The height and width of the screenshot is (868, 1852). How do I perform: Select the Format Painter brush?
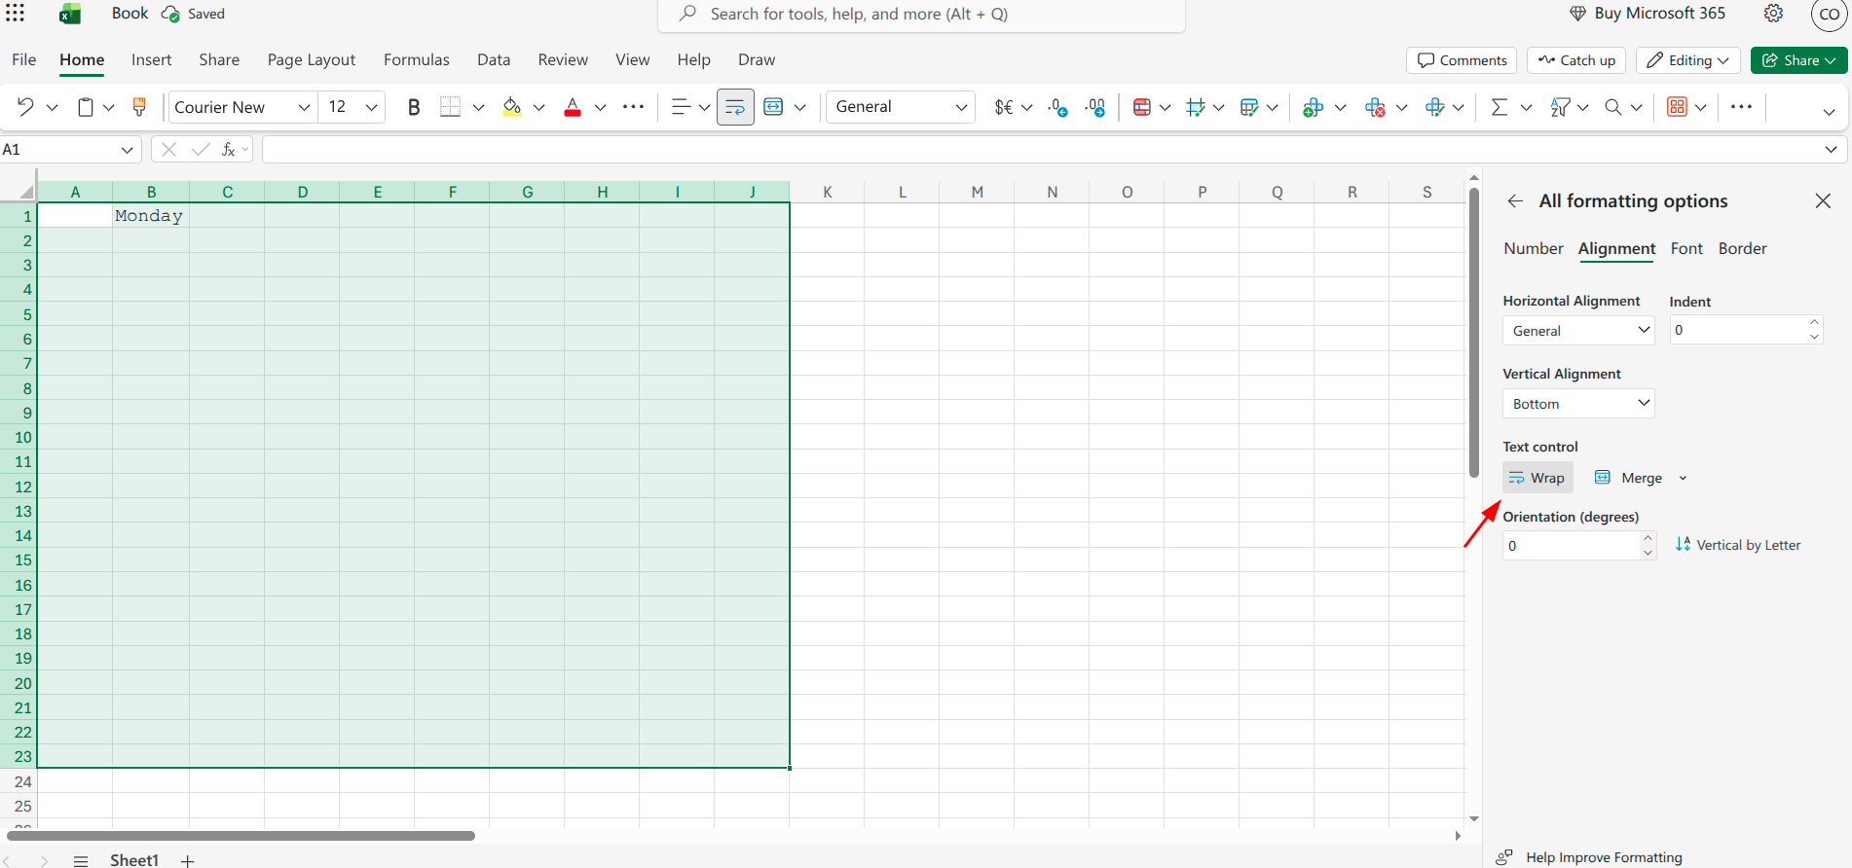[x=139, y=107]
